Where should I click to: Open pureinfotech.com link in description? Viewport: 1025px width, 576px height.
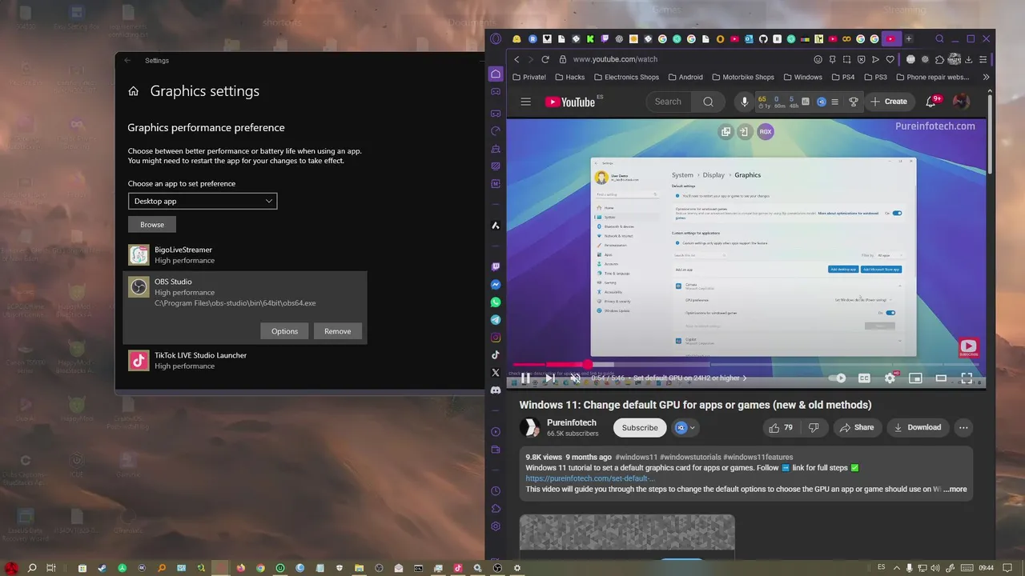point(590,478)
